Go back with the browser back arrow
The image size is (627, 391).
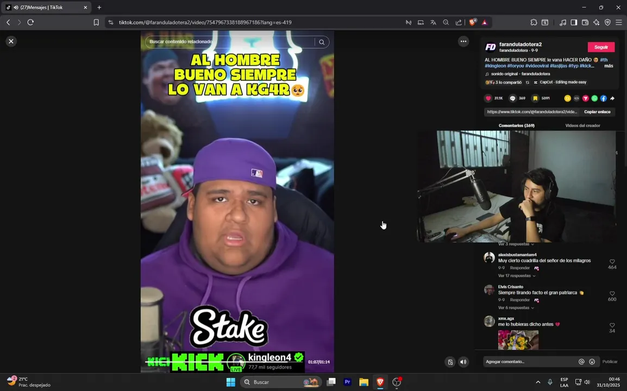[8, 22]
